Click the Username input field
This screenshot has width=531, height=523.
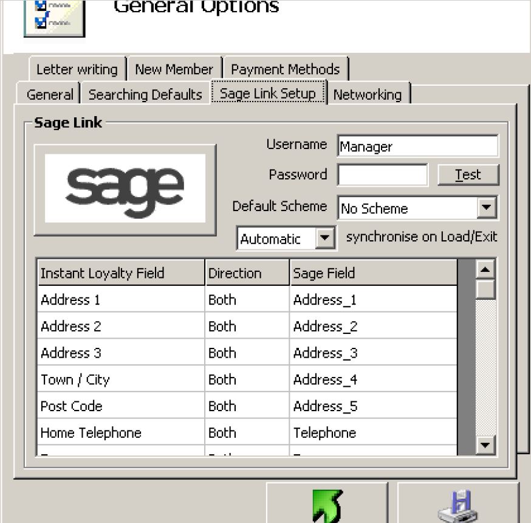417,146
